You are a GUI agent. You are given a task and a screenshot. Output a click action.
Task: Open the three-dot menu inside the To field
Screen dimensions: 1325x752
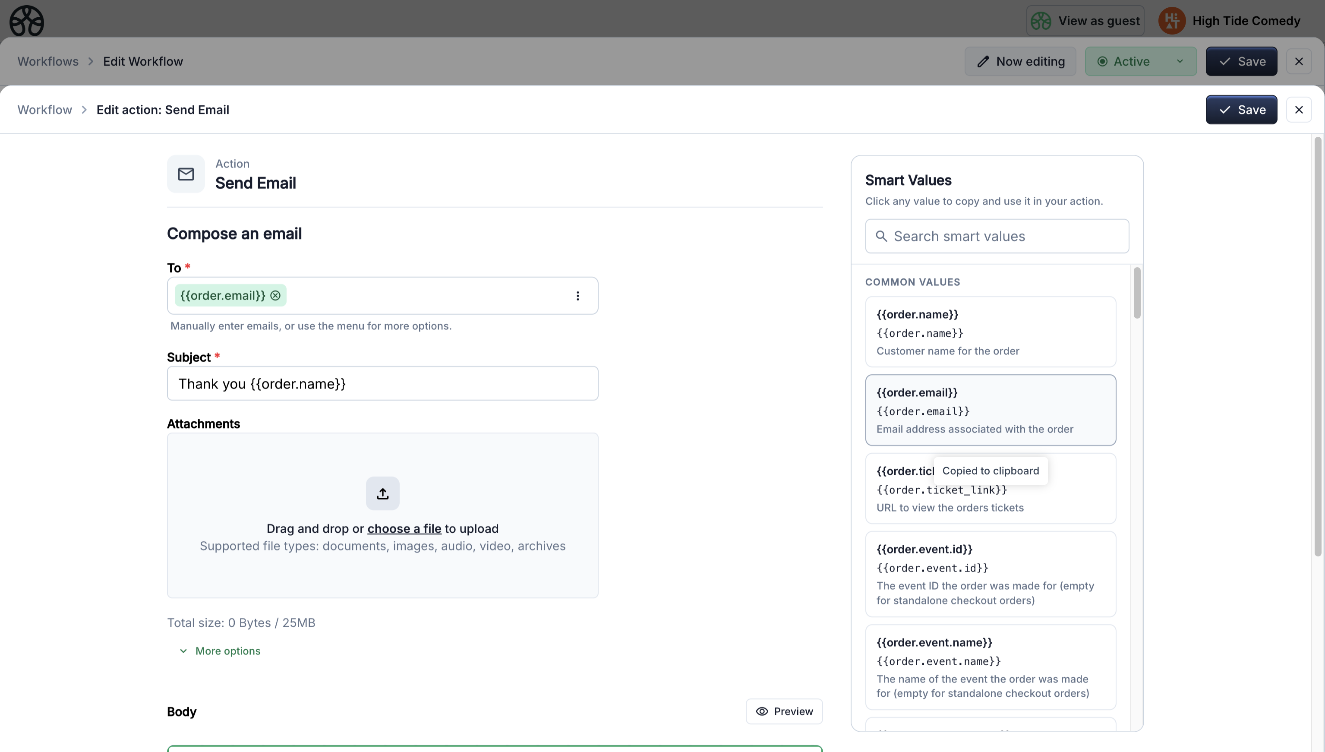[x=577, y=295]
